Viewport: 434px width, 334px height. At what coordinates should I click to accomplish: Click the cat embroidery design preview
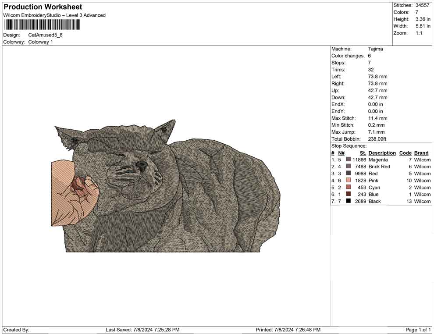coord(167,184)
